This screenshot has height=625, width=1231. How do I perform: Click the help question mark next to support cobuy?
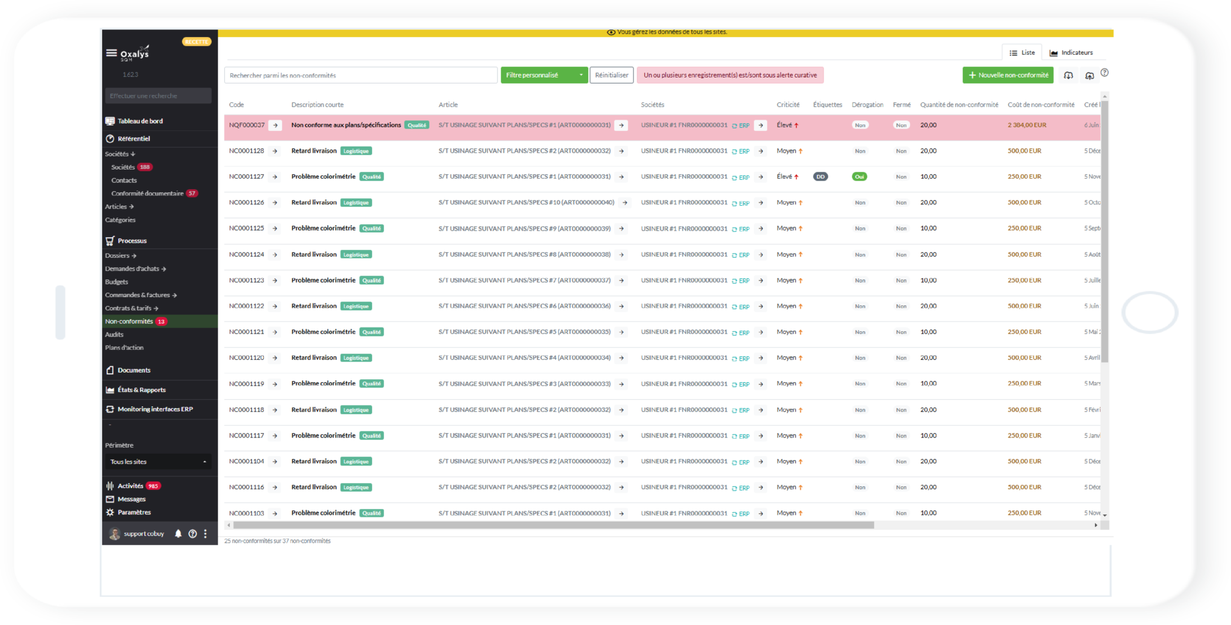(x=192, y=534)
